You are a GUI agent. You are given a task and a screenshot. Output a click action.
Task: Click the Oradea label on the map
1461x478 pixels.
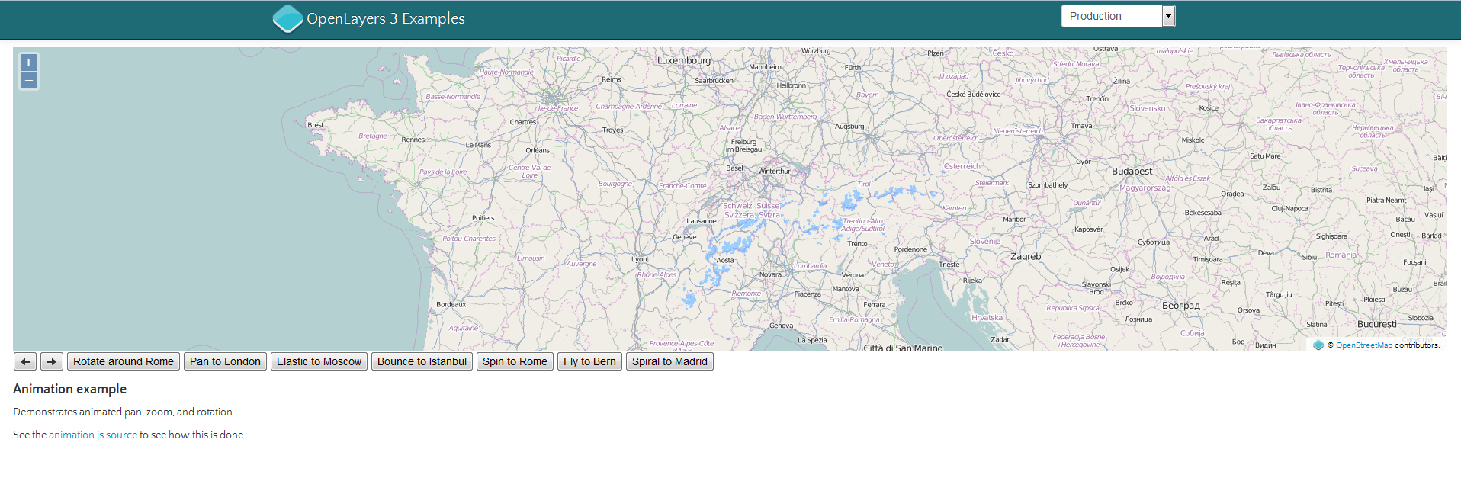1232,194
